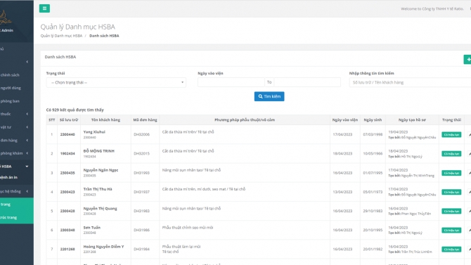This screenshot has height=265, width=471.
Task: Click the Mã đơn hàng column header
Action: click(x=145, y=120)
